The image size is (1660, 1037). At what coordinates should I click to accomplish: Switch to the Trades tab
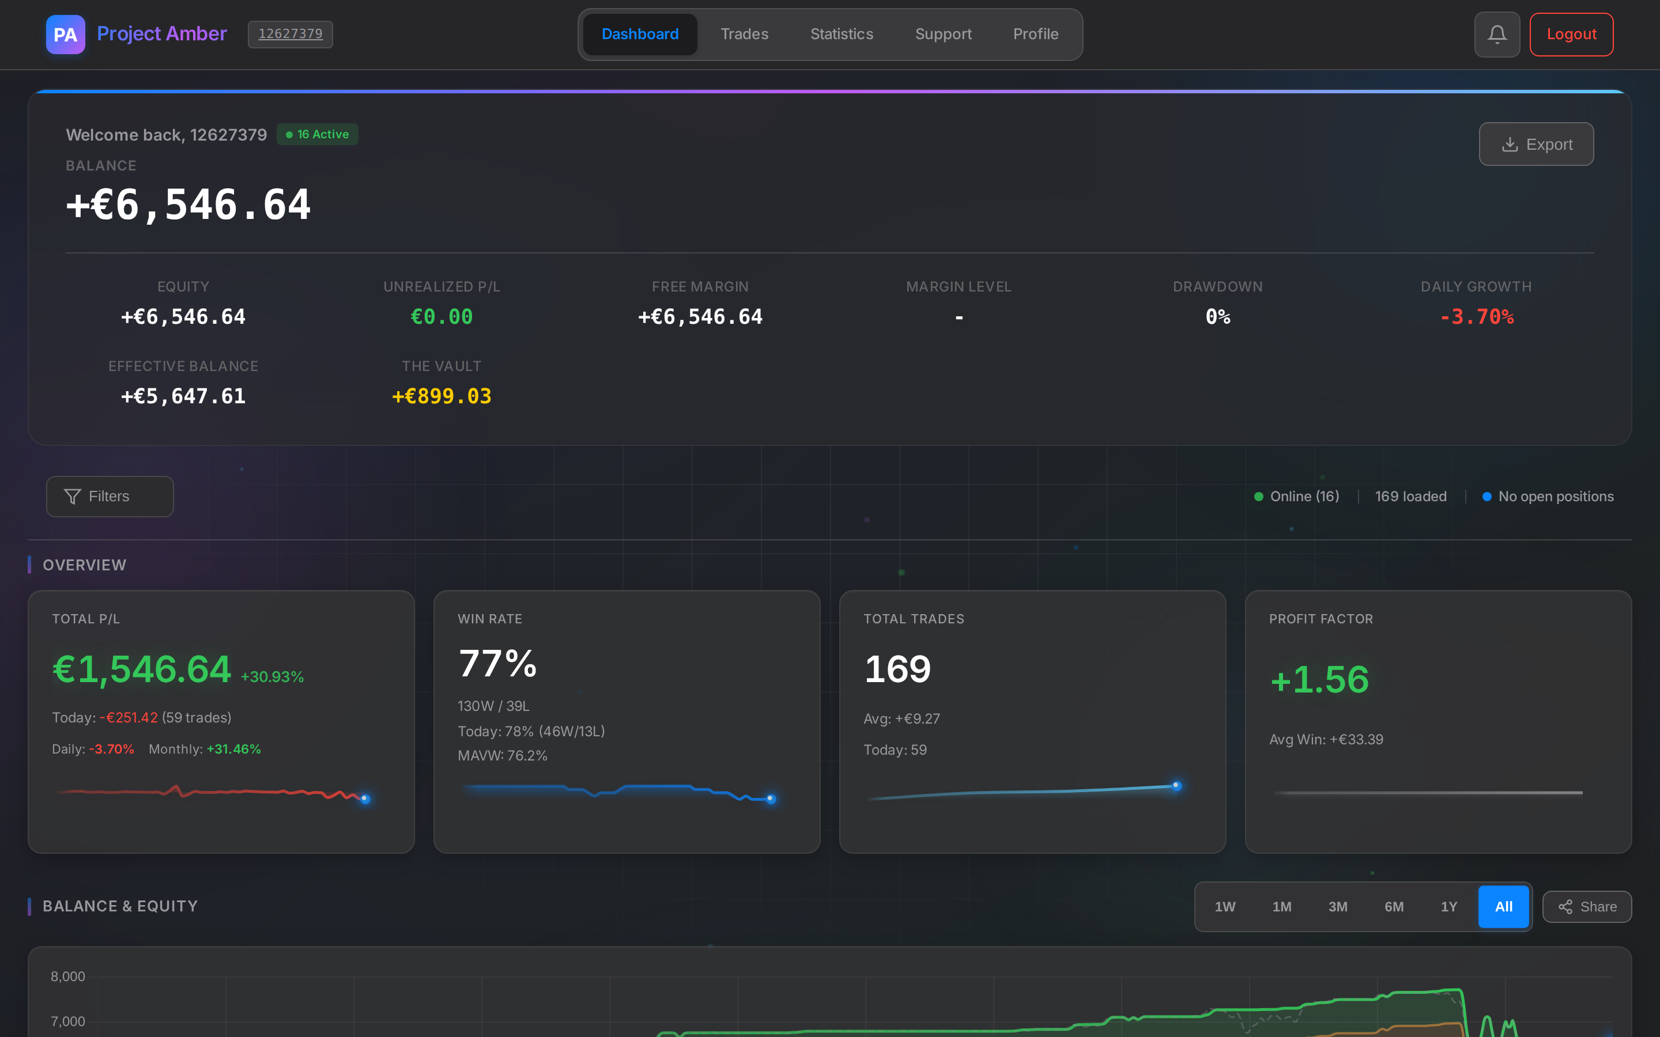[x=744, y=33]
